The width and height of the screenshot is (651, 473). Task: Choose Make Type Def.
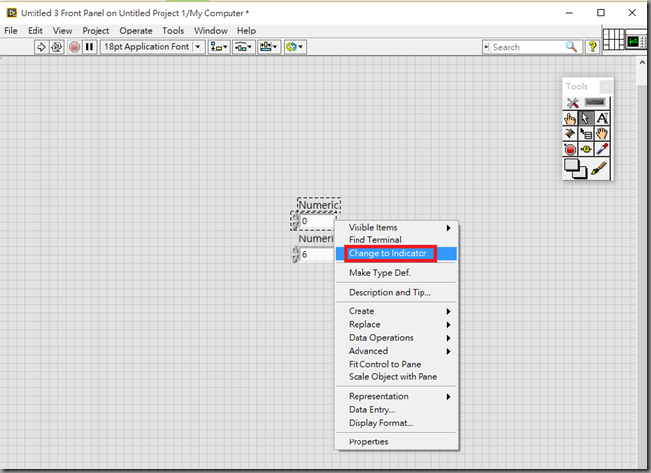click(x=397, y=272)
